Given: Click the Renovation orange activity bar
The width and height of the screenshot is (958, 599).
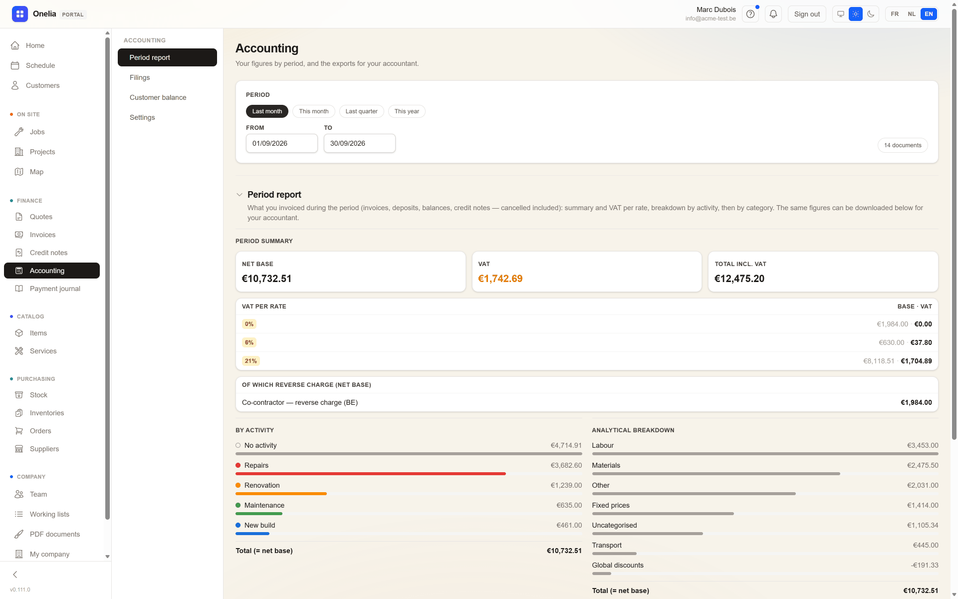Looking at the screenshot, I should pyautogui.click(x=281, y=494).
